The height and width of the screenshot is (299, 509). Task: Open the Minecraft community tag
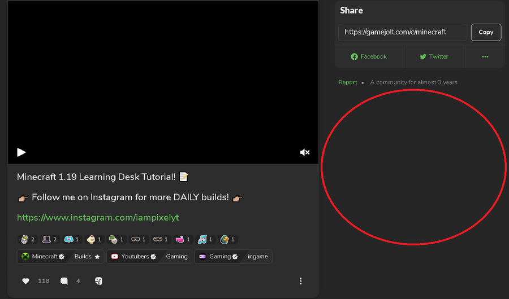[x=42, y=257]
